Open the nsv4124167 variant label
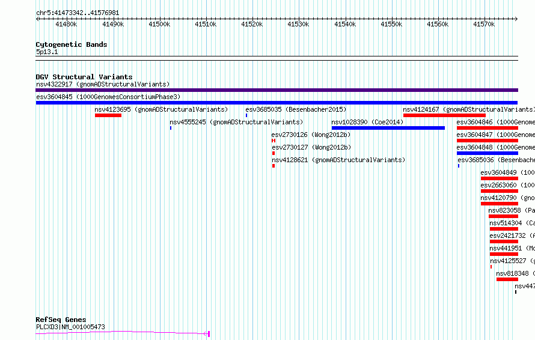Screen dimensions: 535x340 [x=469, y=109]
